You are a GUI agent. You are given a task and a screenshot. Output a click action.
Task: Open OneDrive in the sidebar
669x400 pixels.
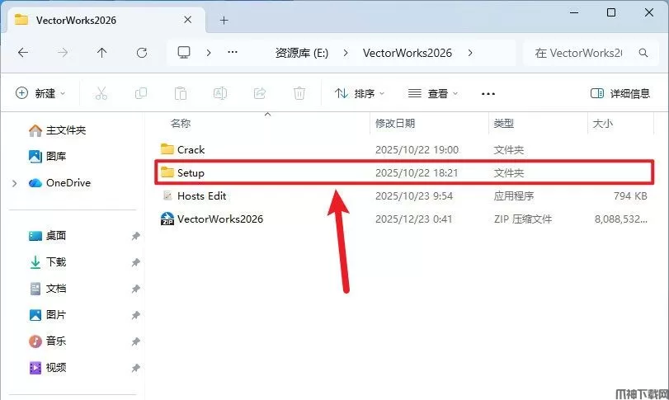click(59, 183)
